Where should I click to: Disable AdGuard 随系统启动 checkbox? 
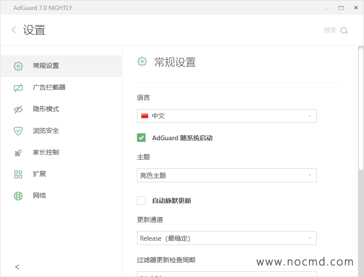click(x=141, y=138)
